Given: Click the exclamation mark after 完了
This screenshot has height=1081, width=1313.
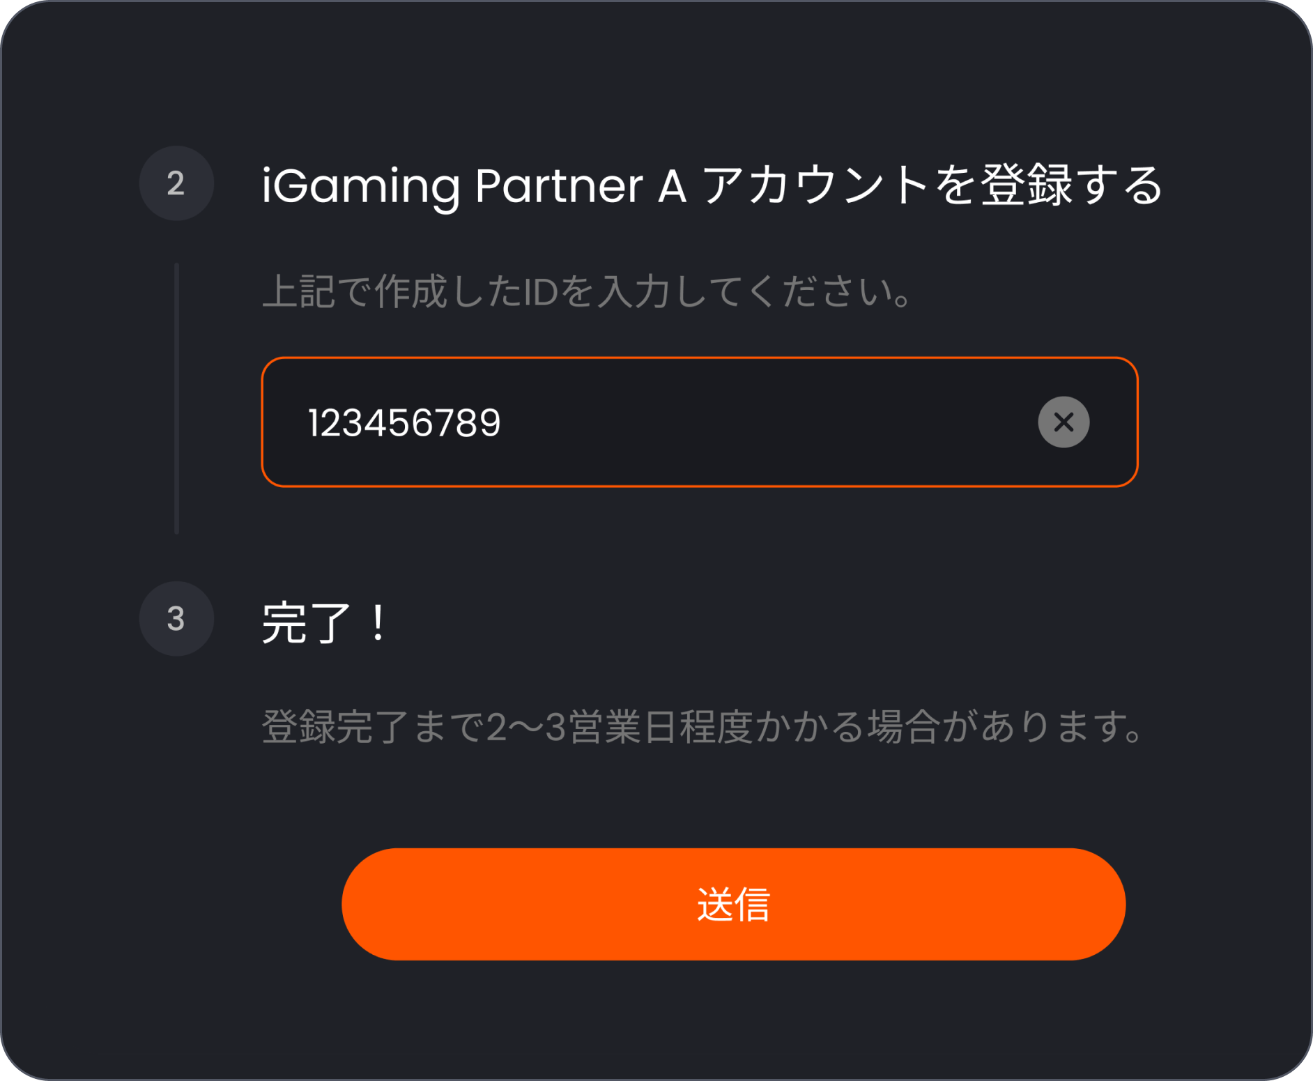Looking at the screenshot, I should click(378, 622).
